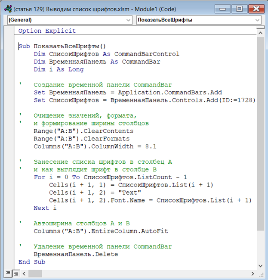
Task: Click the window resize grip corner
Action: pos(261,274)
